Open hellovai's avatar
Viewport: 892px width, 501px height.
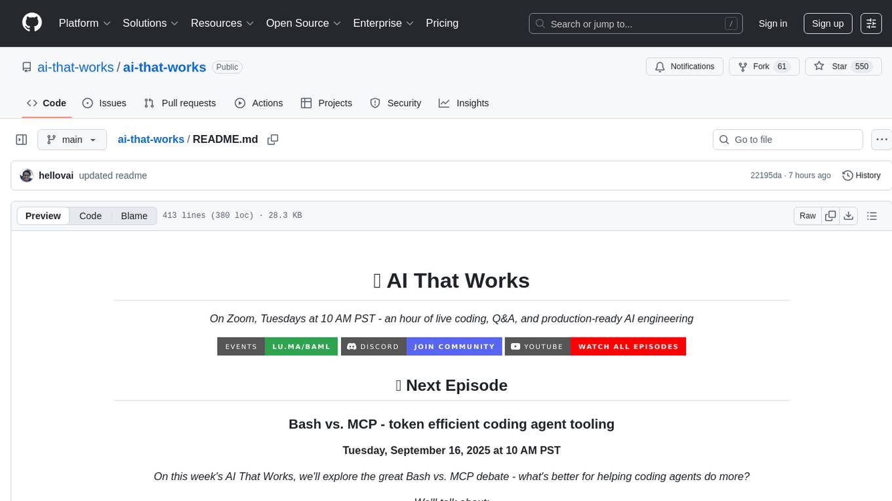pos(27,176)
